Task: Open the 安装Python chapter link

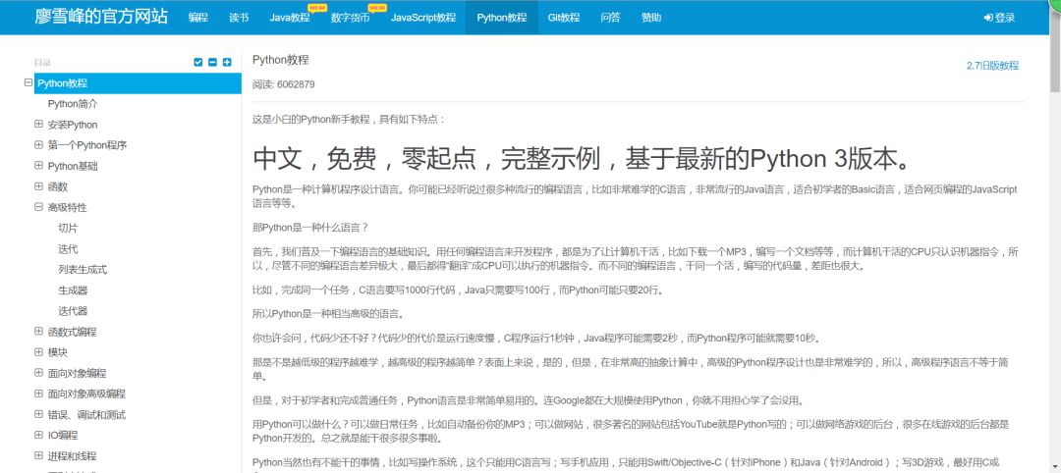Action: click(x=73, y=125)
